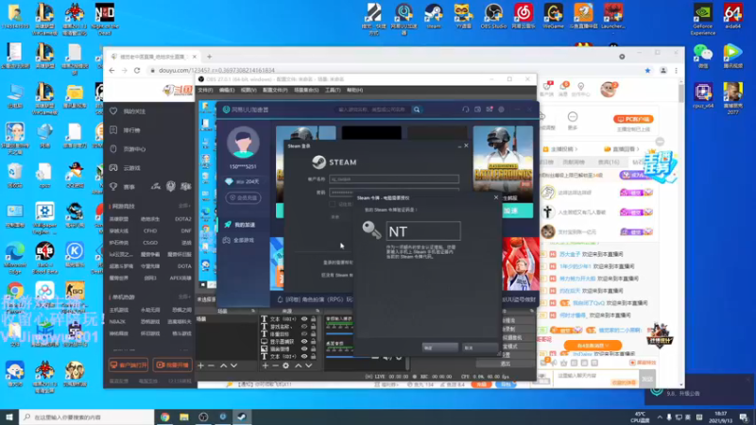Reload the Douyu page in Chrome
756x425 pixels.
pyautogui.click(x=137, y=70)
